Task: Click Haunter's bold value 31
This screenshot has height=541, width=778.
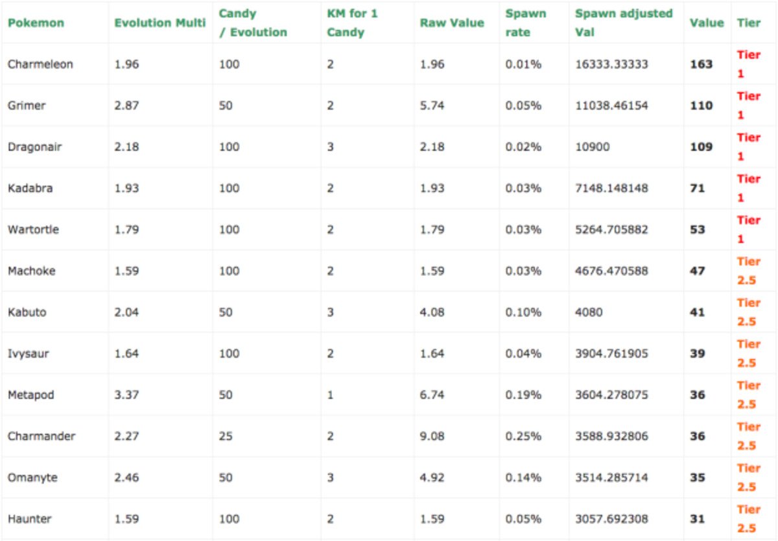Action: coord(698,519)
